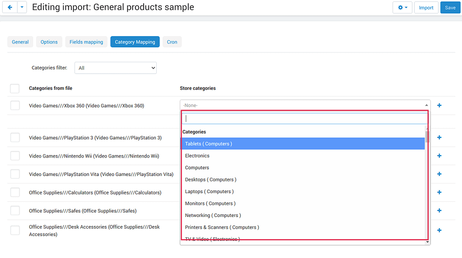Viewport: 462px width, 258px height.
Task: Go back using the left arrow icon
Action: pyautogui.click(x=10, y=7)
